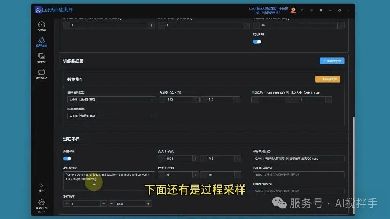Click the round icon beside the refresh icon
390x219 pixels.
312,10
